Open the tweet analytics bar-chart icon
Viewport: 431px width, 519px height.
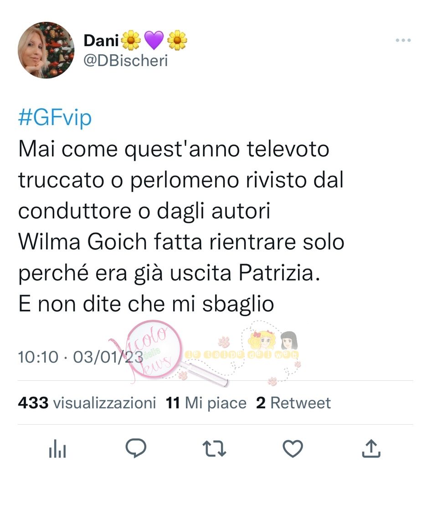[x=57, y=449]
